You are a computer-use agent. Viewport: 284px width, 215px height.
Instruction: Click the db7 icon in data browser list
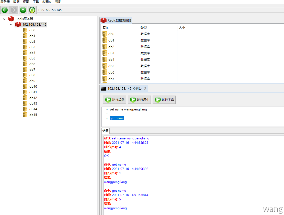pos(105,79)
